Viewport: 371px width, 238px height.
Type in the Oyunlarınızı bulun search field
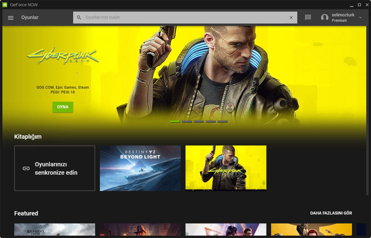pos(184,18)
